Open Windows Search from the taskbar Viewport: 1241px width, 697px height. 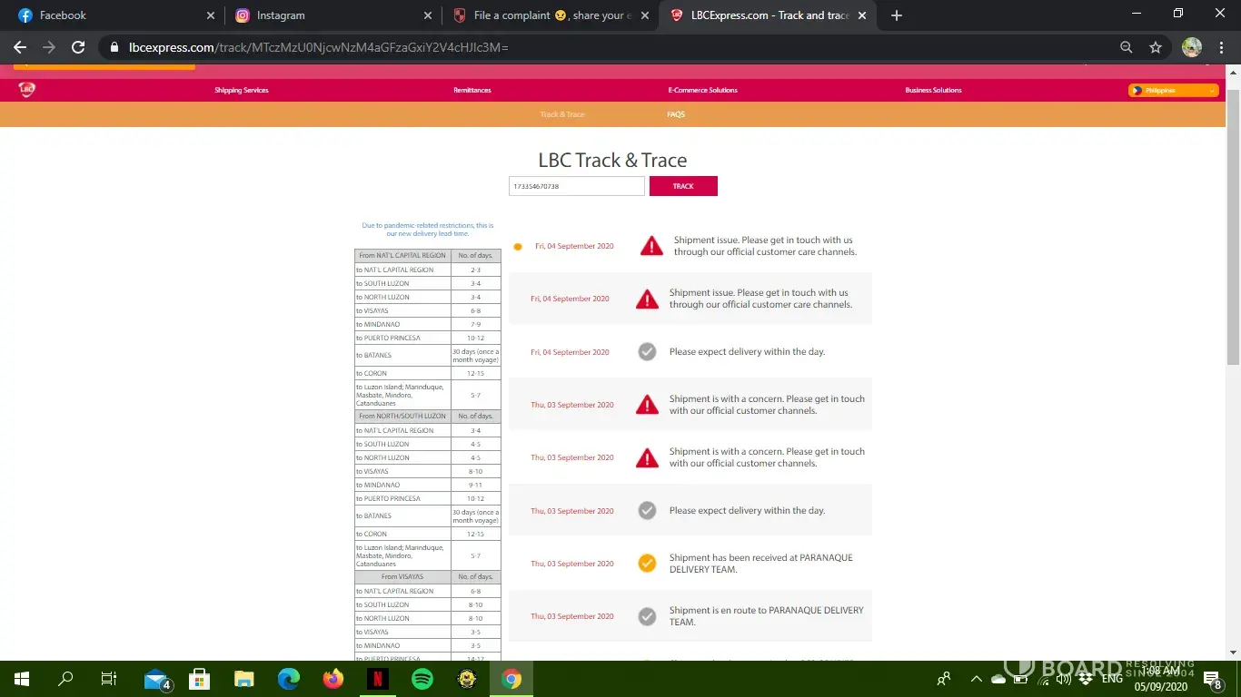(x=65, y=679)
